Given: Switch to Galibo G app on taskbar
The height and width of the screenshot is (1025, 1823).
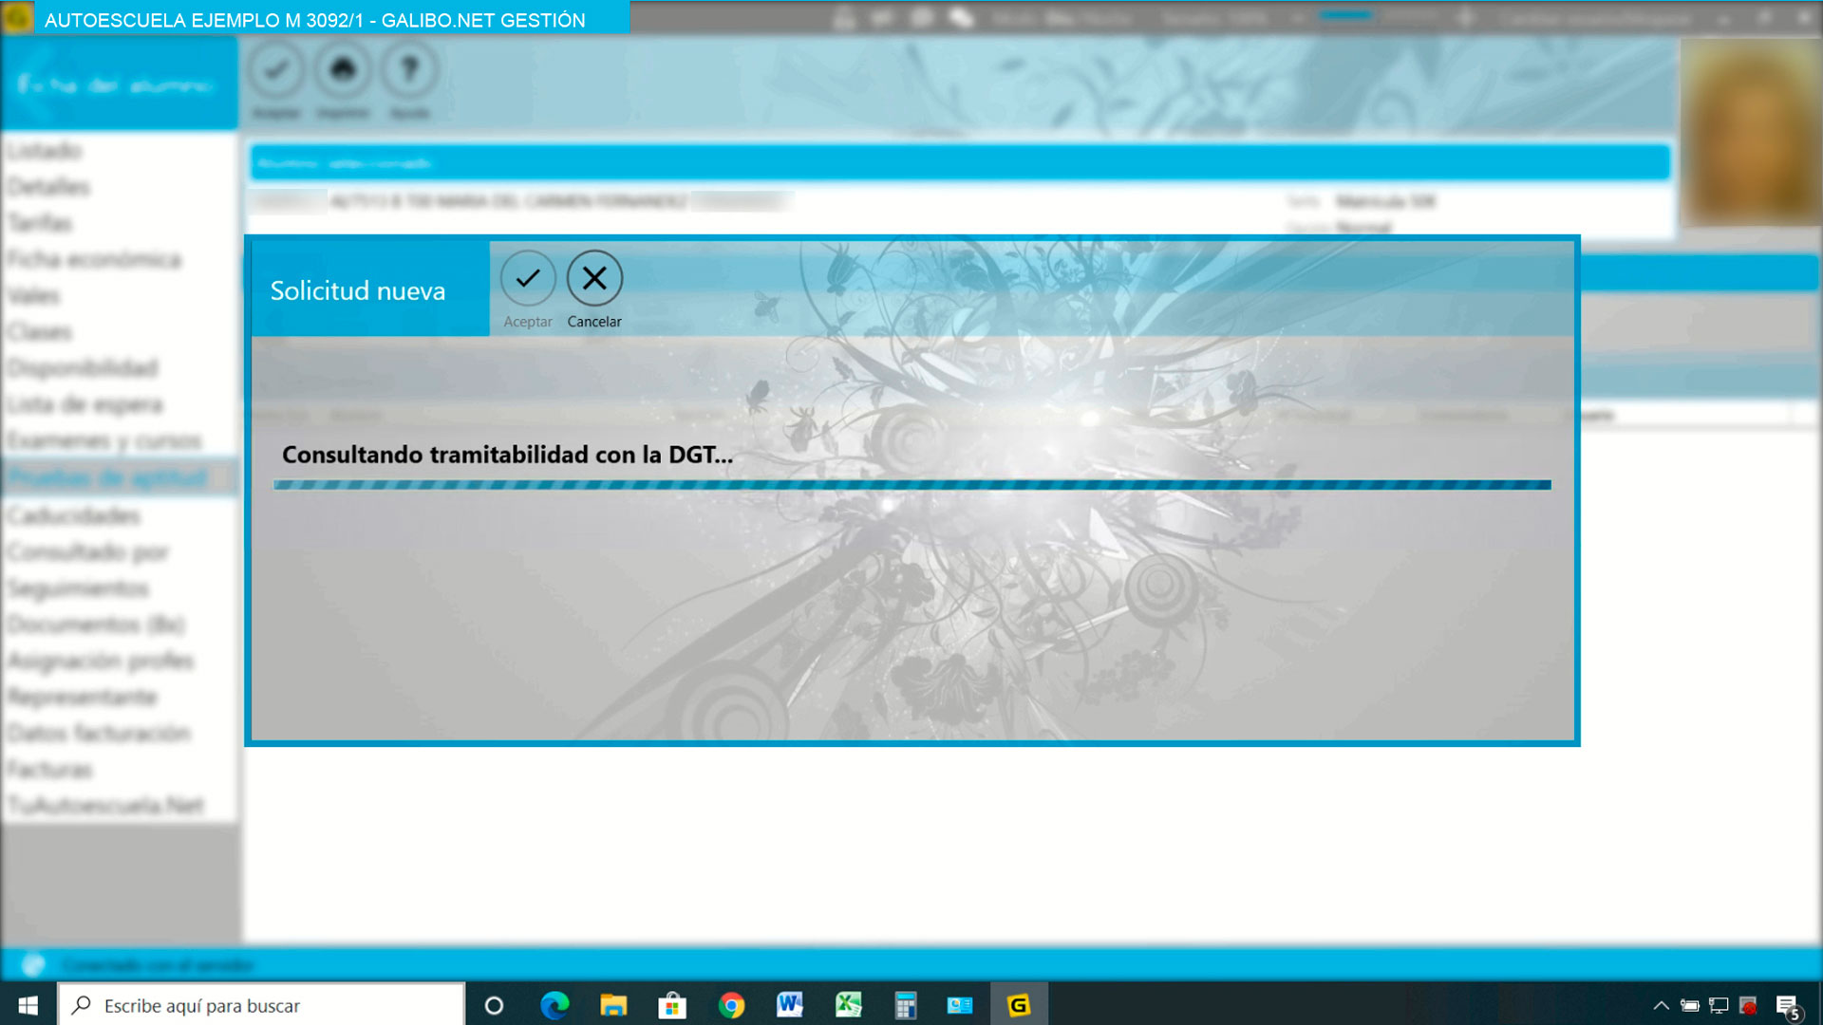Looking at the screenshot, I should tap(1019, 1005).
